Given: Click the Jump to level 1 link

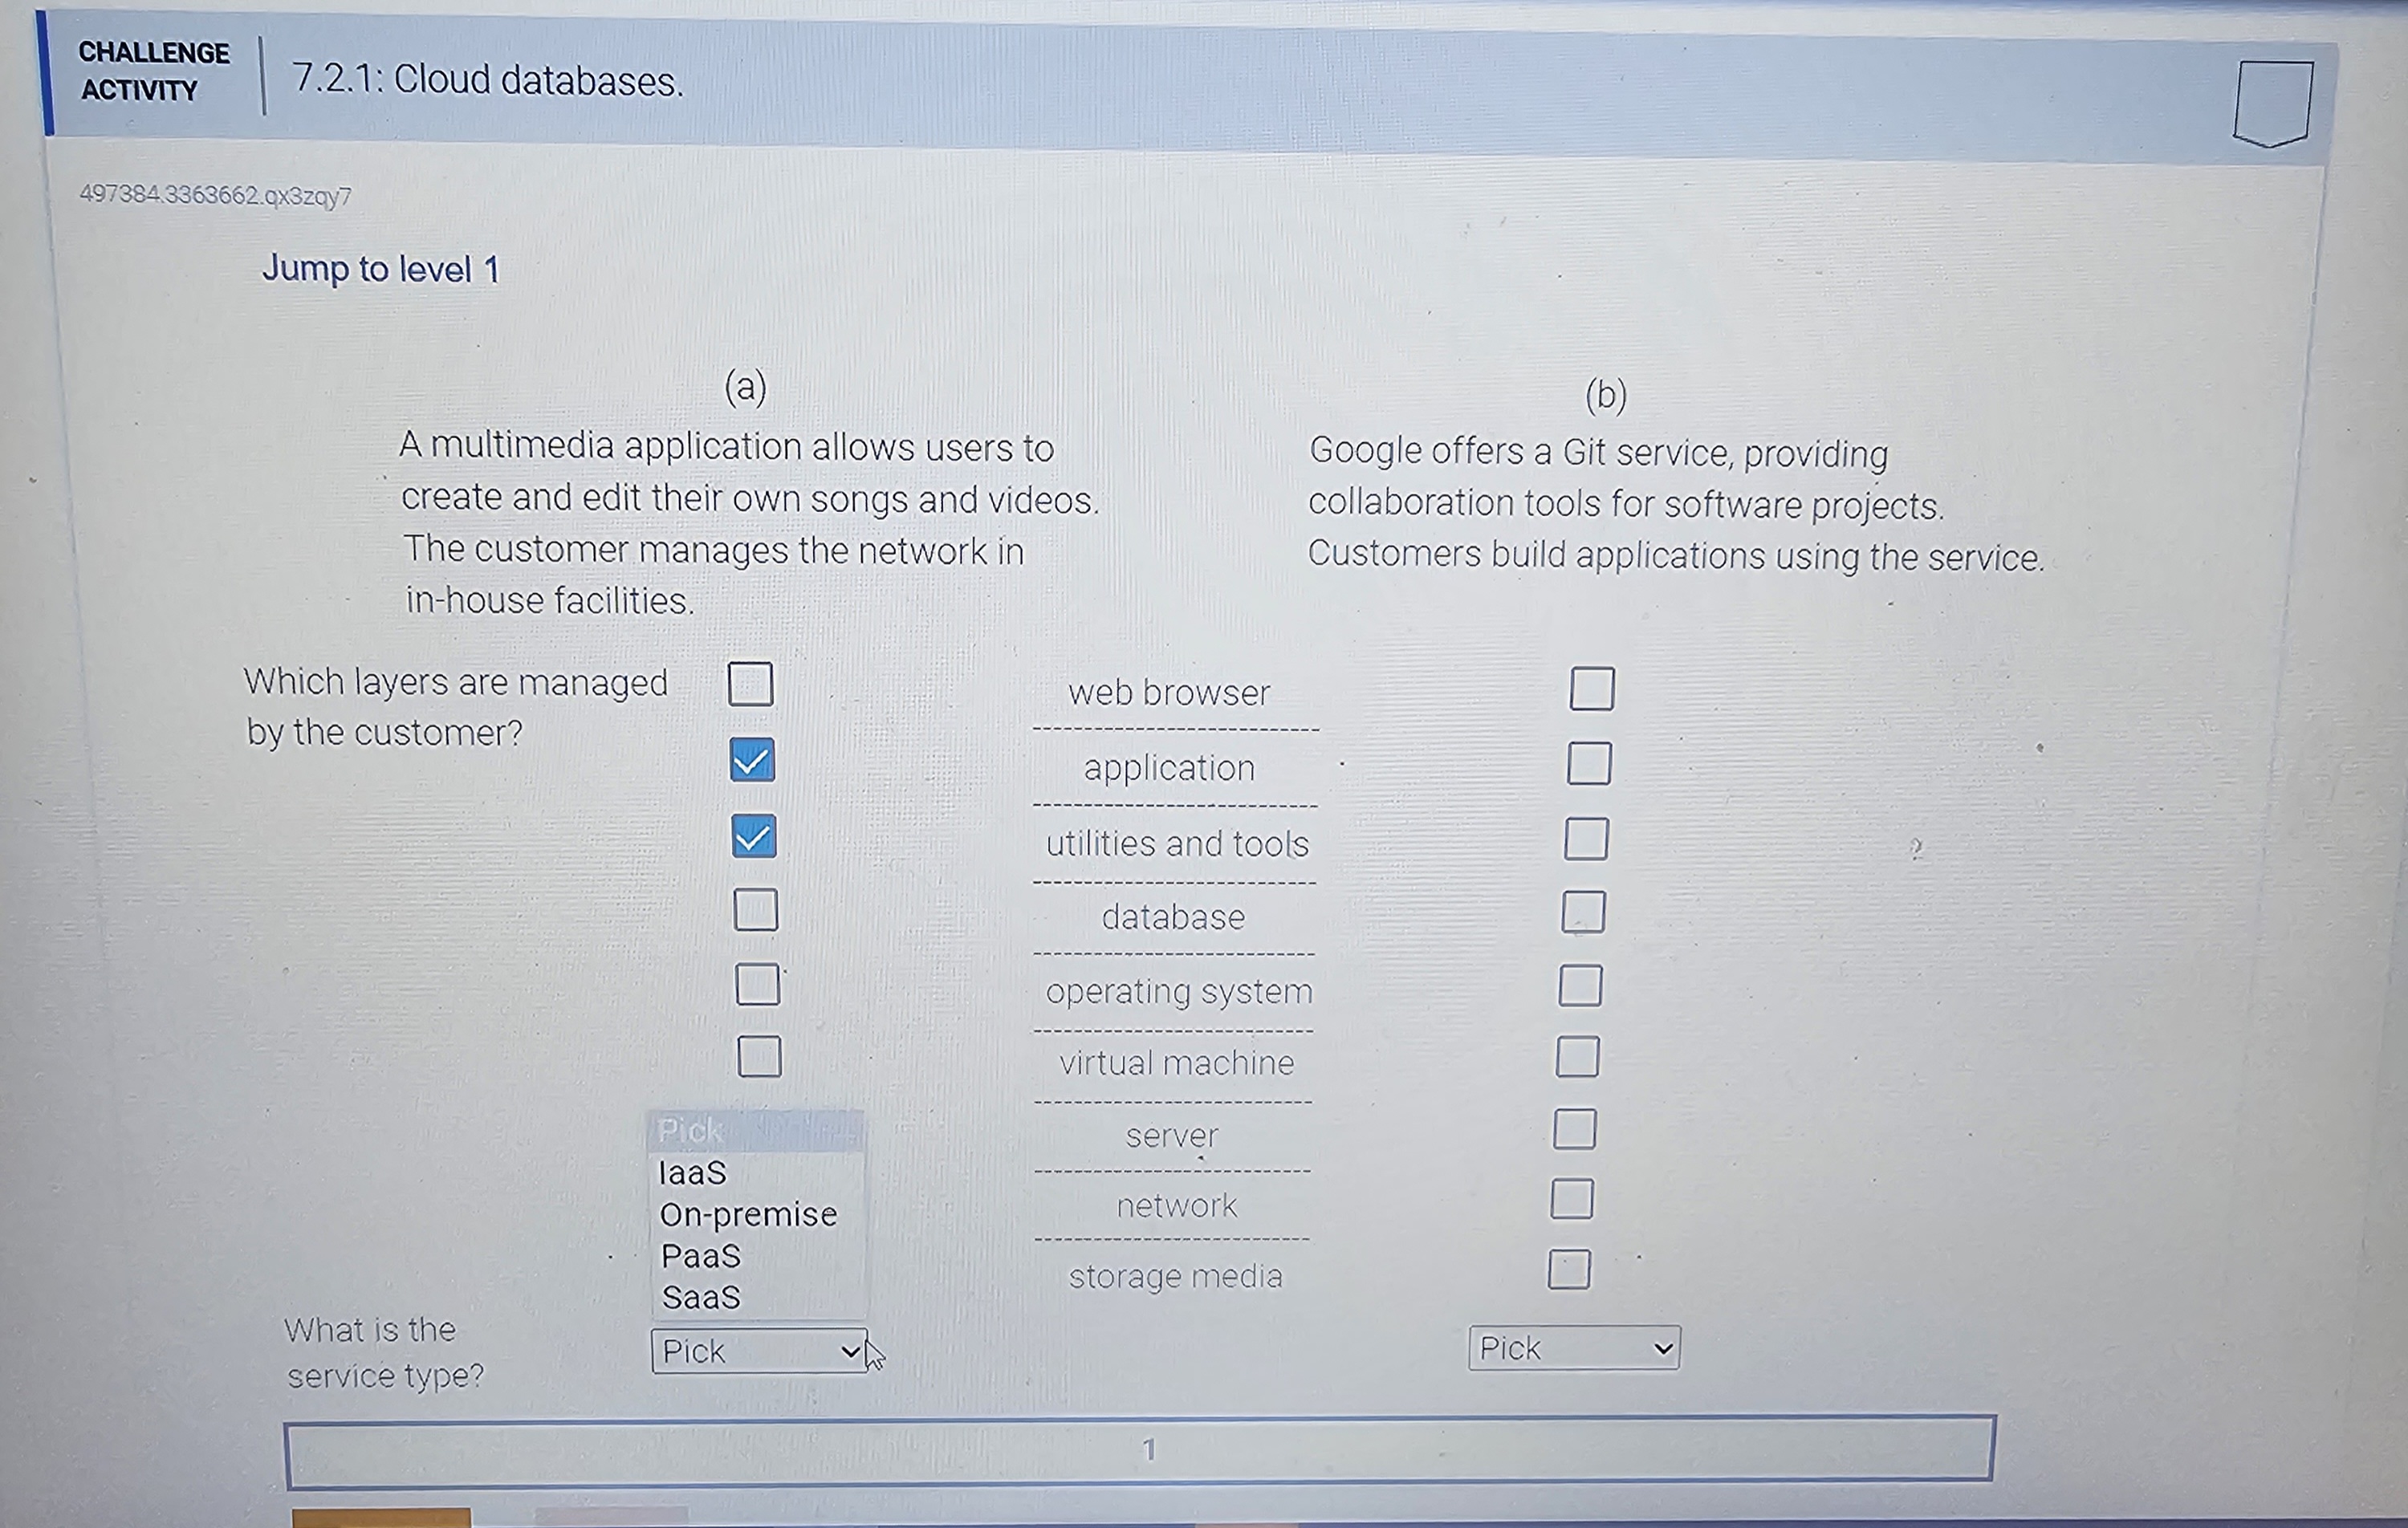Looking at the screenshot, I should click(x=380, y=269).
